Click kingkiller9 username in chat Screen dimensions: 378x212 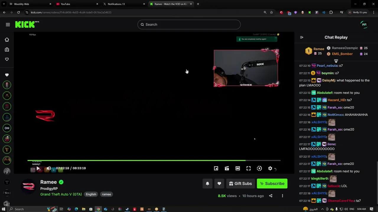(320, 179)
